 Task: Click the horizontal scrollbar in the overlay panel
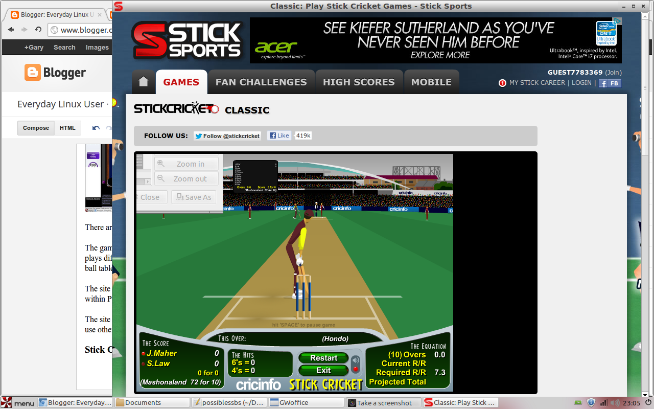(144, 181)
